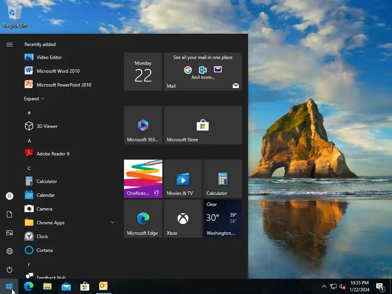Open the Washington weather tile
The width and height of the screenshot is (392, 294).
[223, 219]
